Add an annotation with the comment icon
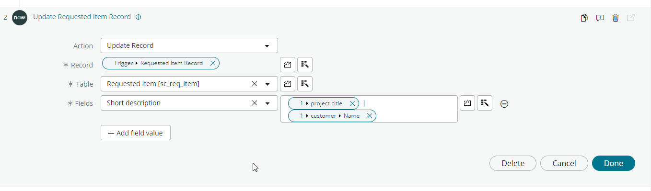Viewport: 651px width, 191px height. click(600, 18)
